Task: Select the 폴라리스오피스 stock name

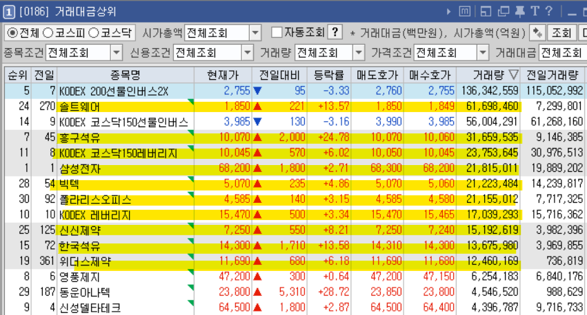Action: (95, 199)
